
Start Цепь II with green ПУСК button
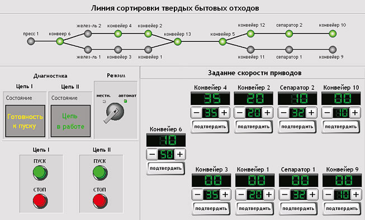pos(100,173)
